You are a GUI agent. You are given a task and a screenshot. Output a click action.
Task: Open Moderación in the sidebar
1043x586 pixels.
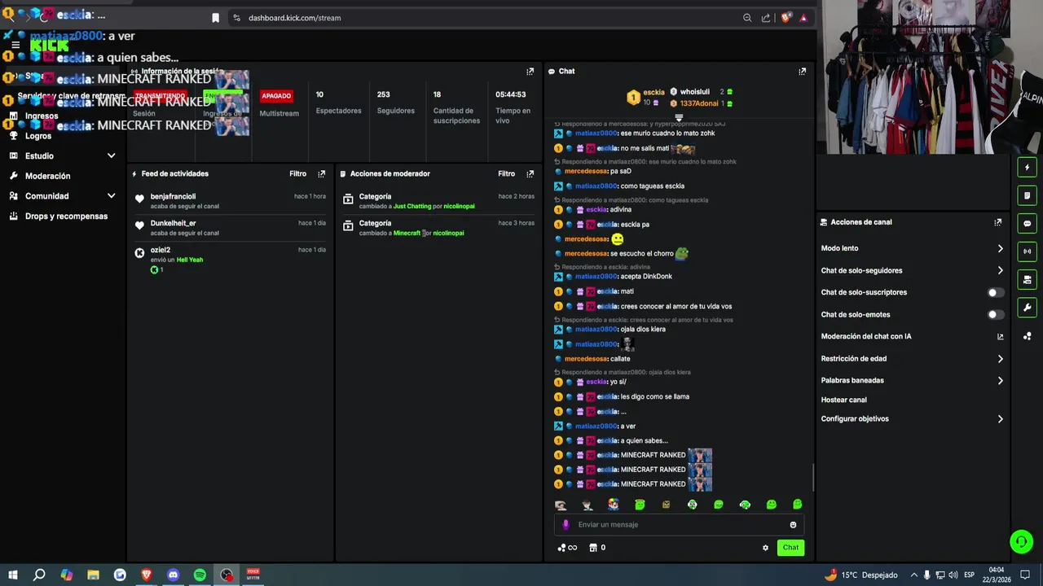point(47,176)
